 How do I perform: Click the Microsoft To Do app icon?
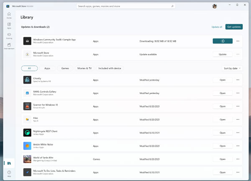(27, 172)
